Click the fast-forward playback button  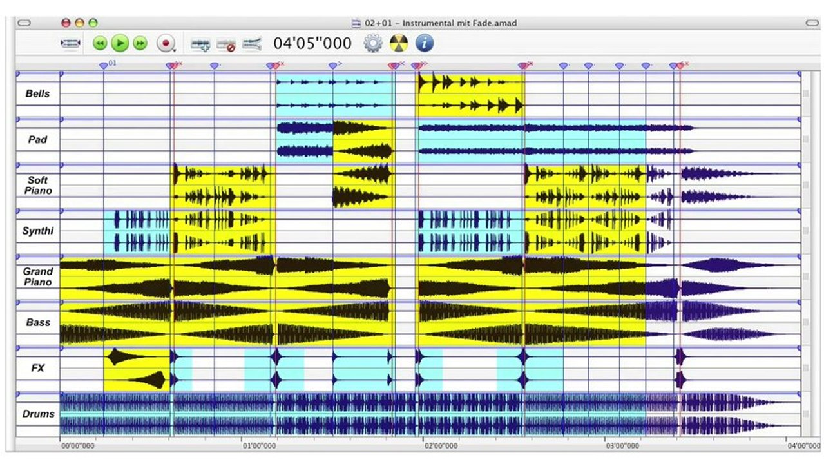pos(140,43)
